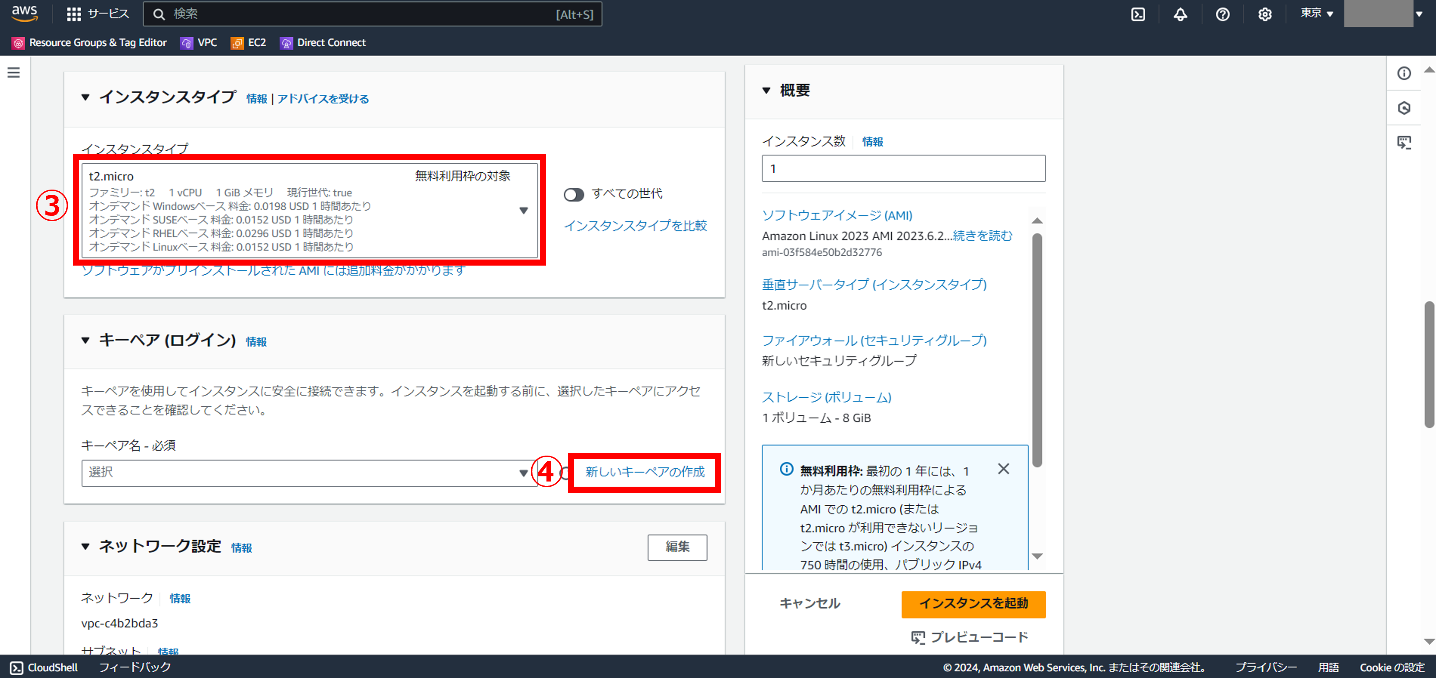The height and width of the screenshot is (678, 1436).
Task: Click プライバシー in the footer
Action: point(1266,667)
